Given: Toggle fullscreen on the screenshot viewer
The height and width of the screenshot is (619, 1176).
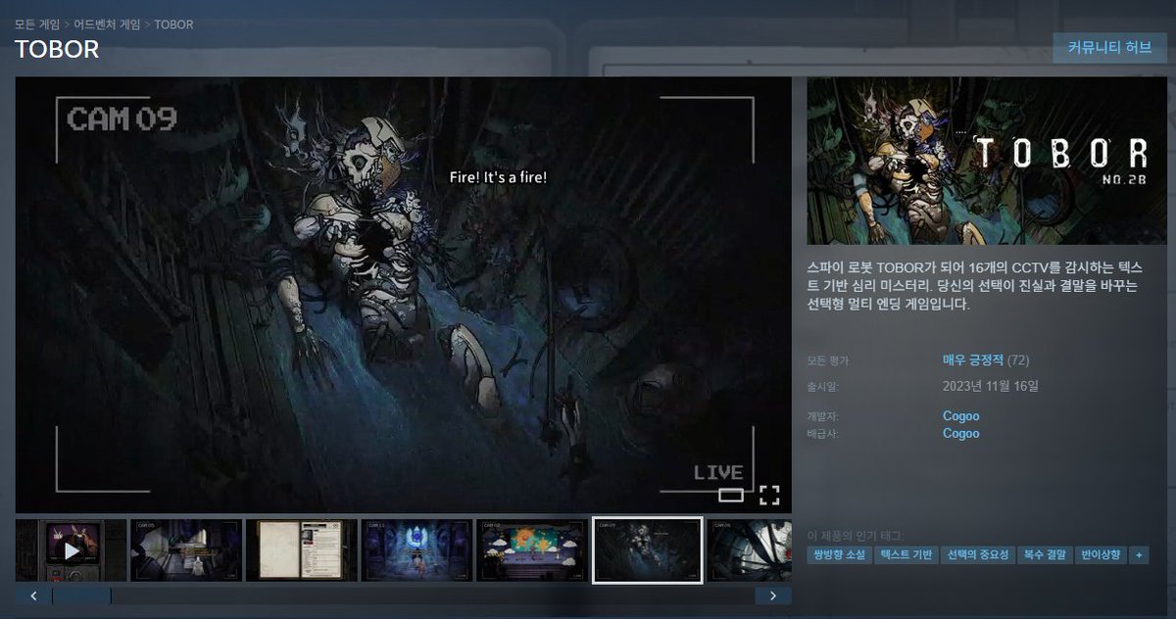Looking at the screenshot, I should click(769, 495).
